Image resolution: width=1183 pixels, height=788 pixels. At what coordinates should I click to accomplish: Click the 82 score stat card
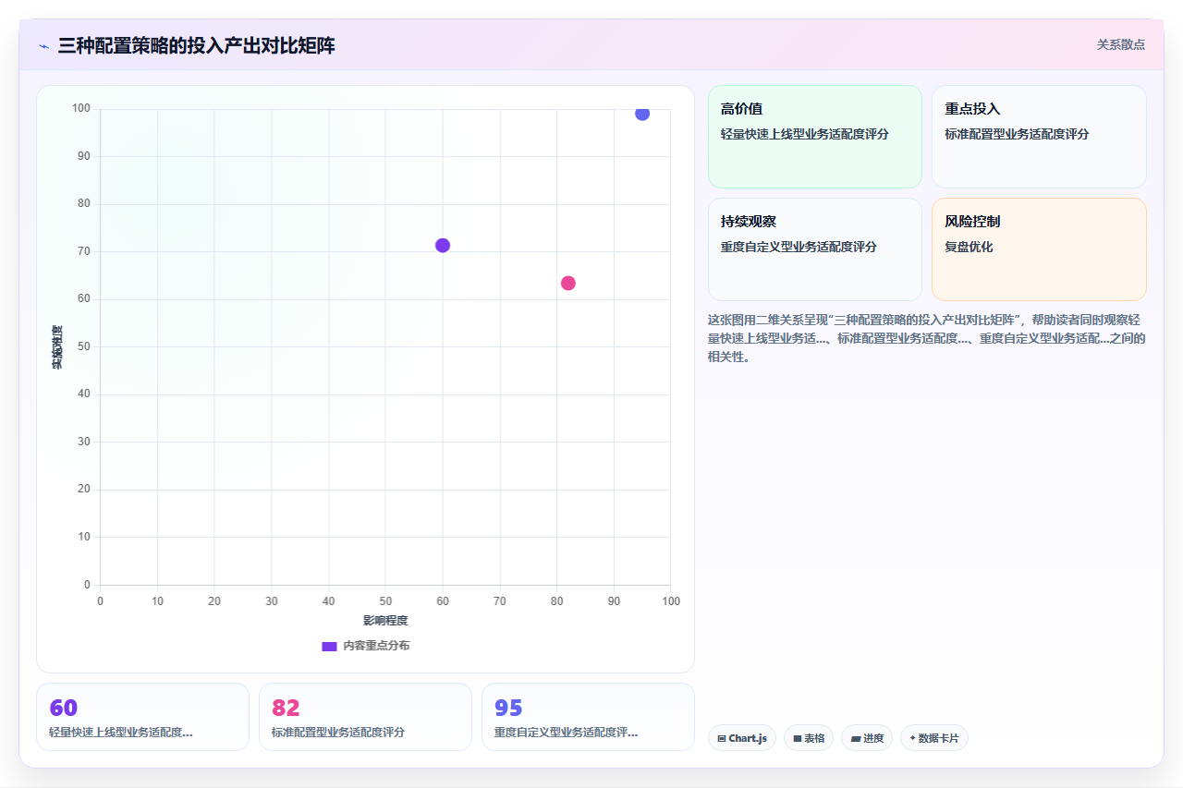365,717
